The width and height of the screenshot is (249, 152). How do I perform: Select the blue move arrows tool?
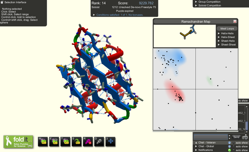110,142
